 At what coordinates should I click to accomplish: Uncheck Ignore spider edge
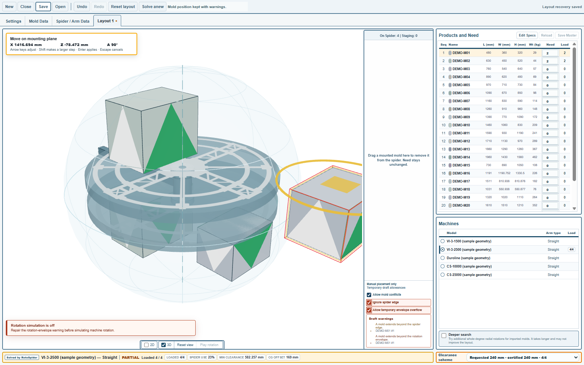(369, 303)
